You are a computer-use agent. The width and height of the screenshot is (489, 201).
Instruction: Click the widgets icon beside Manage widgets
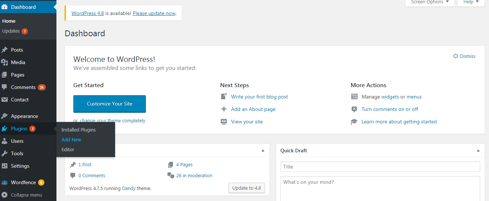coord(354,97)
